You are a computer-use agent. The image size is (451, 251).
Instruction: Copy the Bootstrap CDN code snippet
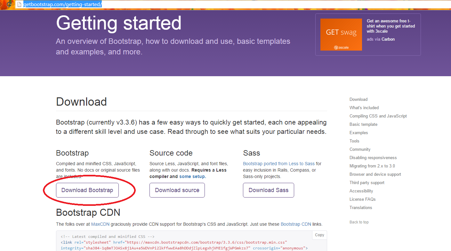coord(319,235)
